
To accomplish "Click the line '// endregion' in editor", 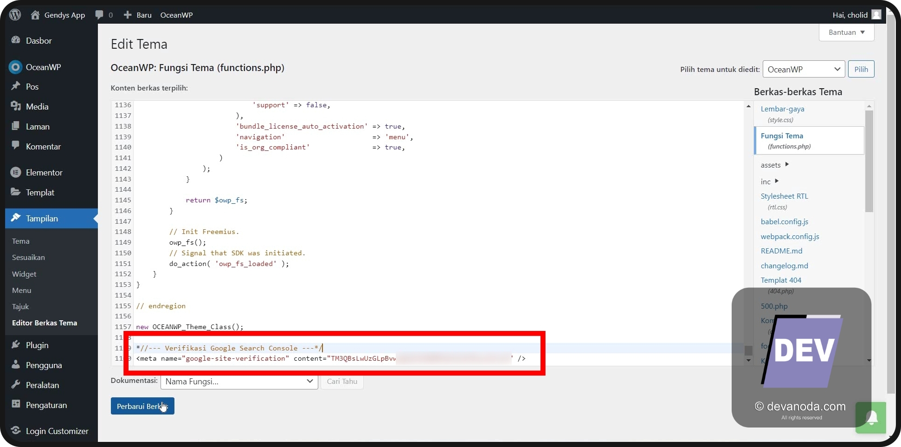I will [x=161, y=306].
